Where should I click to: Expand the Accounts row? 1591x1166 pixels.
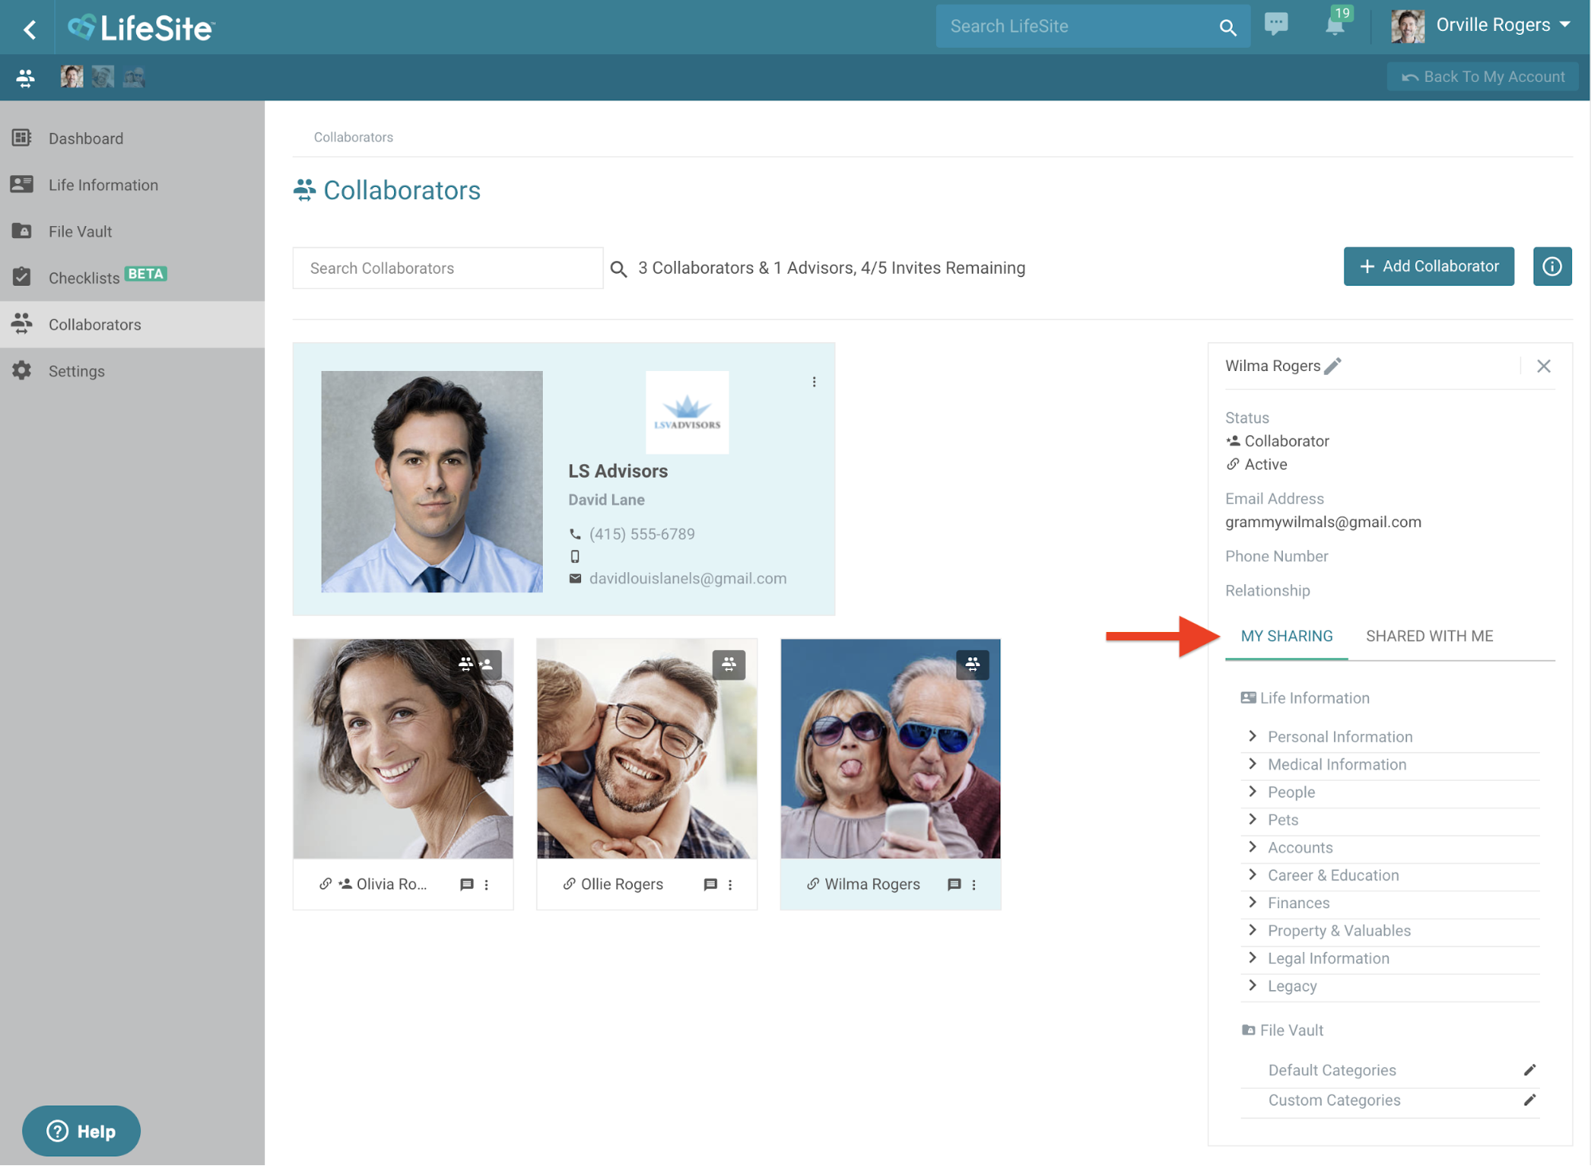[1390, 848]
